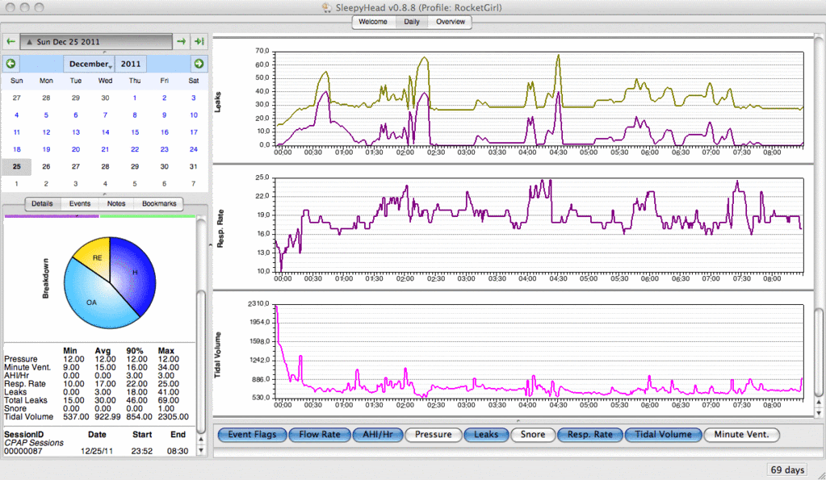Viewport: 826px width, 480px height.
Task: Click inside the Resp. Rate graph plot
Action: (x=539, y=225)
